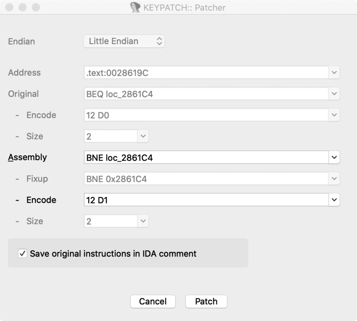Open the original Size dropdown arrow

click(143, 136)
